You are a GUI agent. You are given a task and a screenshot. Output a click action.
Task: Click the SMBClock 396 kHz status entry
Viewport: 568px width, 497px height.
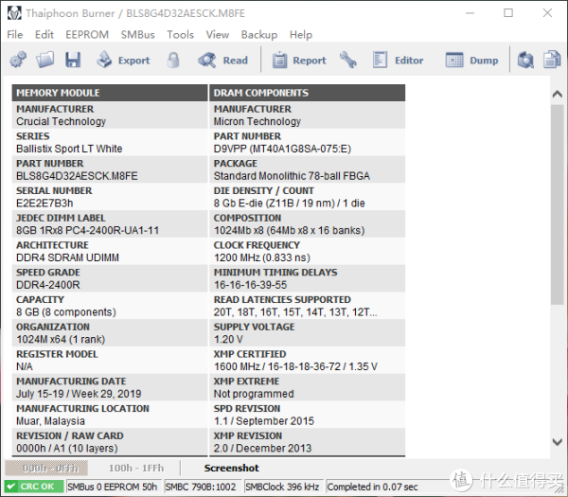282,487
